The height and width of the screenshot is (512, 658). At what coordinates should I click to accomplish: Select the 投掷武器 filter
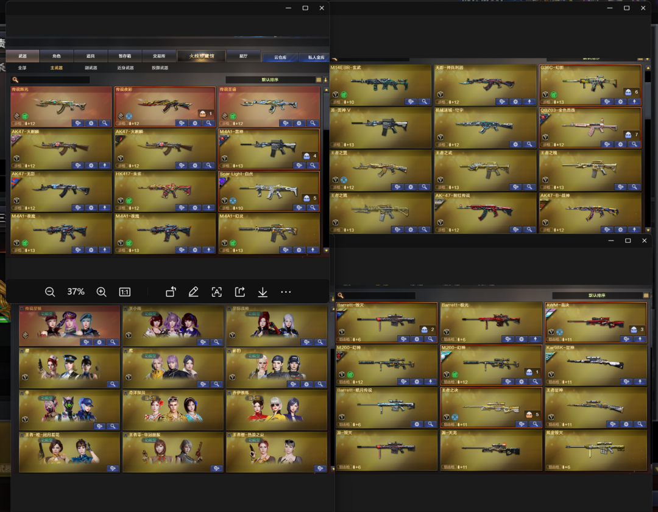click(x=160, y=68)
